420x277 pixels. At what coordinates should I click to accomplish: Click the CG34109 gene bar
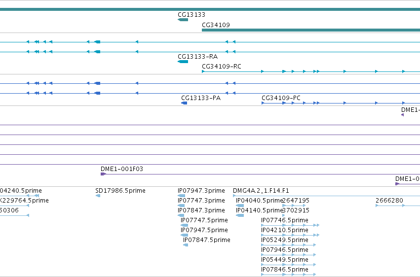(x=311, y=30)
